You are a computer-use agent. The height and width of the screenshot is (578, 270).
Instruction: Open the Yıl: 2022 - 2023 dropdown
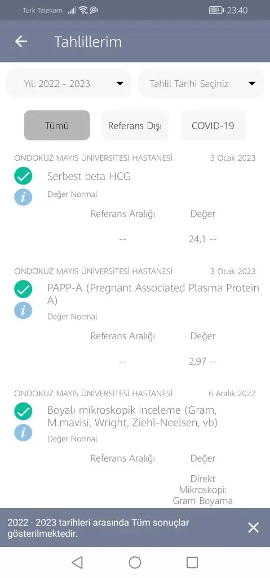point(69,84)
